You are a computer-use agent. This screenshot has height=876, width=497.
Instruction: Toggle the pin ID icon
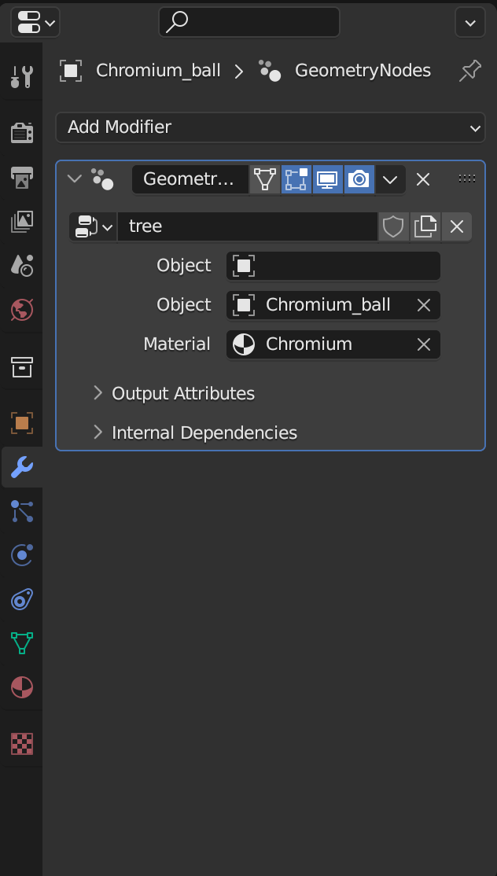[x=469, y=71]
